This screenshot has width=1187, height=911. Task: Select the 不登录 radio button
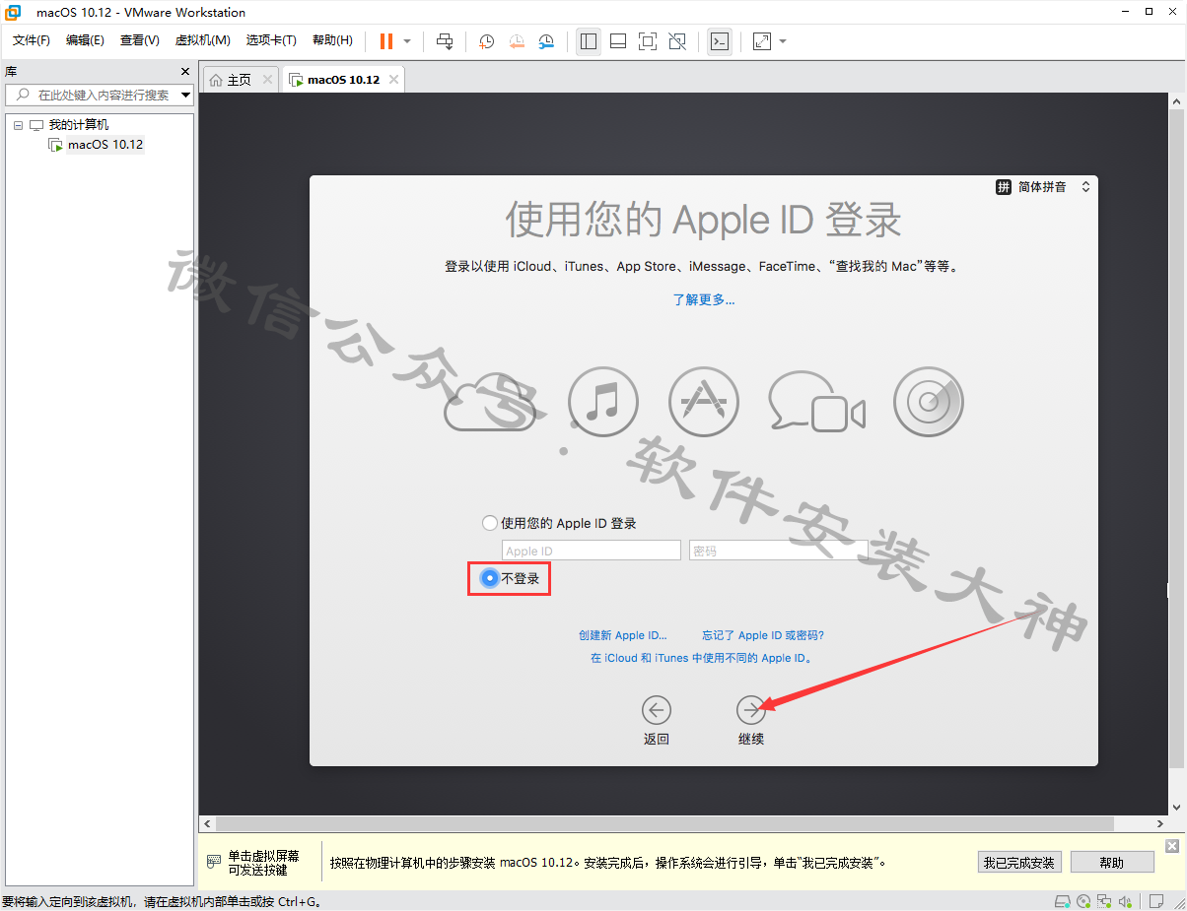pos(490,578)
